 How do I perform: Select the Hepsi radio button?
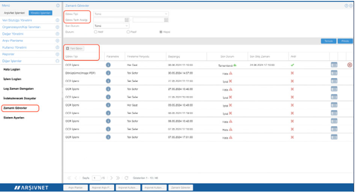click(161, 32)
